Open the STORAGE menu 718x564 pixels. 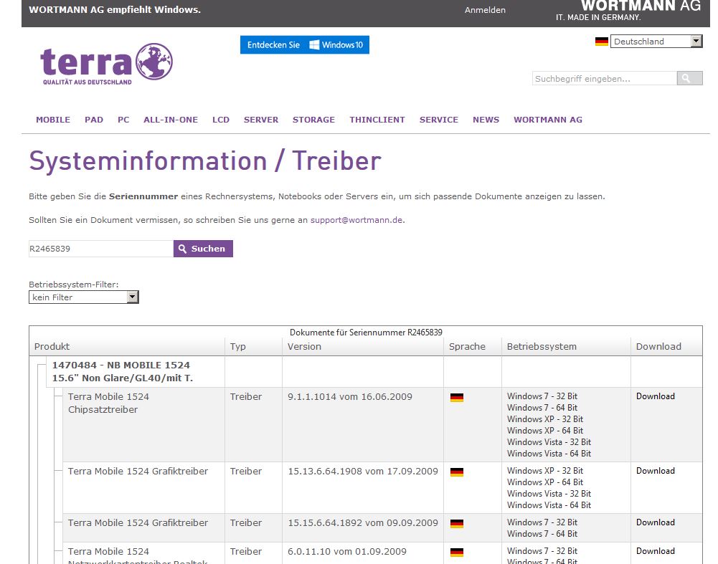pyautogui.click(x=313, y=120)
